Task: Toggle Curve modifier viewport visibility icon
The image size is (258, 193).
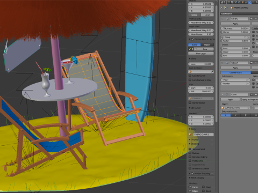Action: (256, 94)
